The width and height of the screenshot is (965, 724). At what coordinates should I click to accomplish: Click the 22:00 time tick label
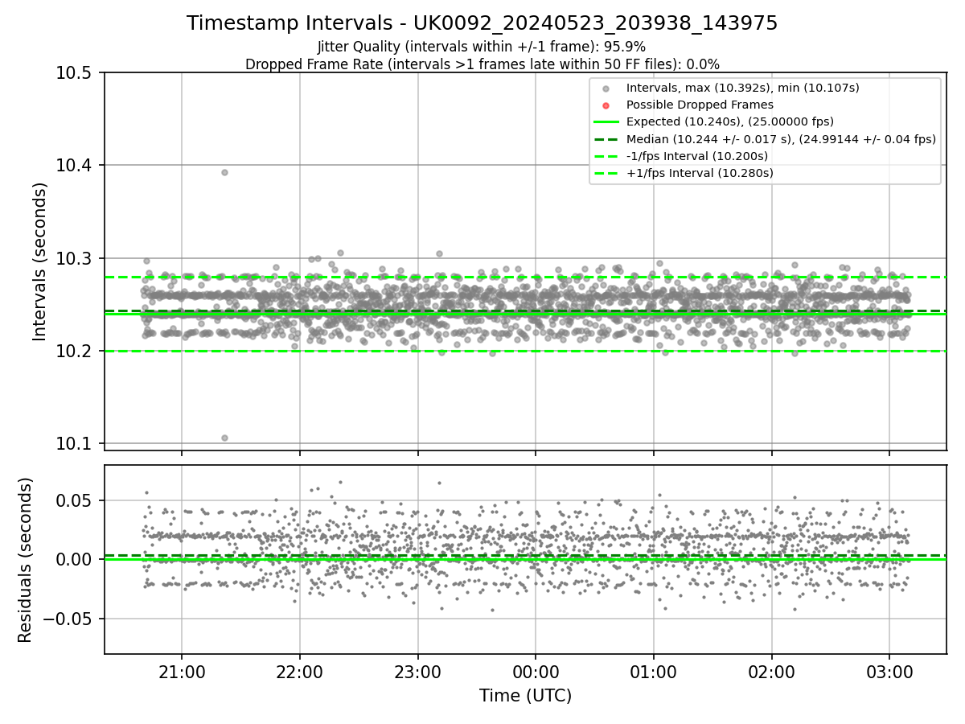299,672
